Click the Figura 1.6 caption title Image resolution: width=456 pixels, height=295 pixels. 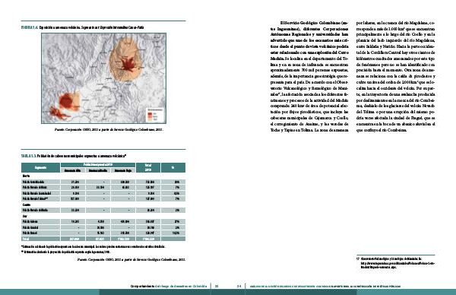coord(83,27)
